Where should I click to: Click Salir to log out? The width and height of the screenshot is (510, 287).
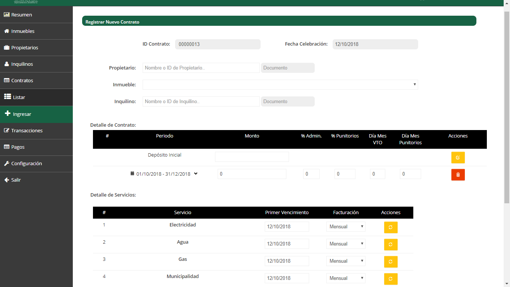pyautogui.click(x=16, y=180)
